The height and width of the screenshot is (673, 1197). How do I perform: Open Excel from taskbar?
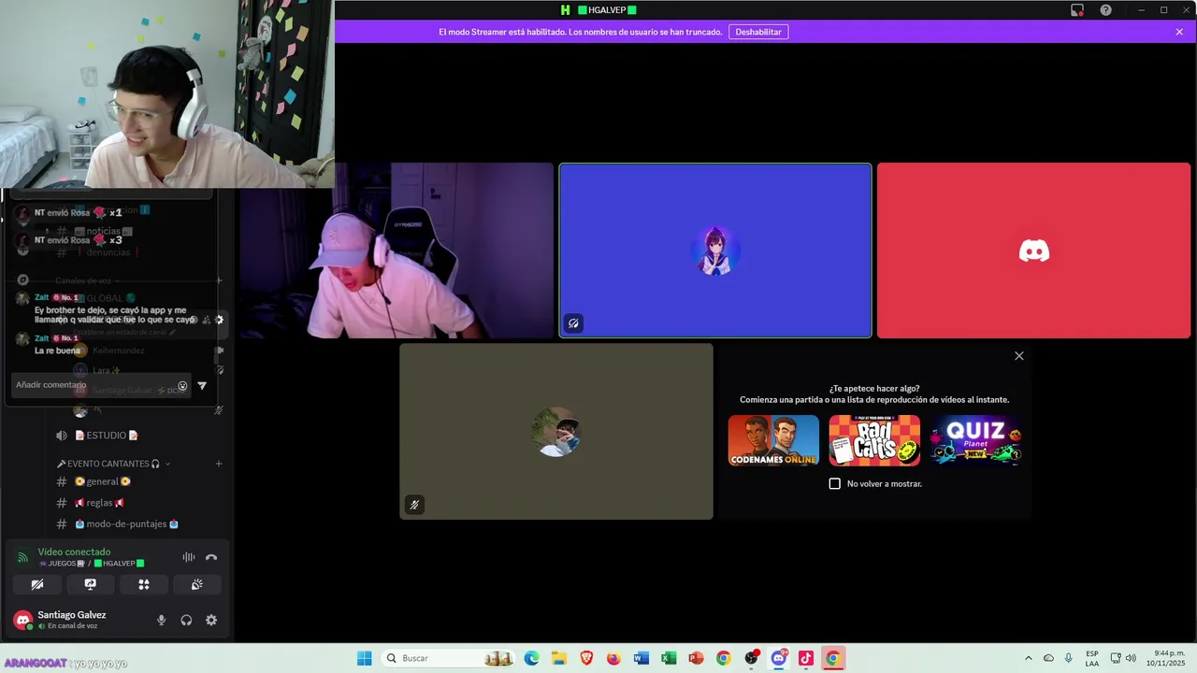pos(669,658)
